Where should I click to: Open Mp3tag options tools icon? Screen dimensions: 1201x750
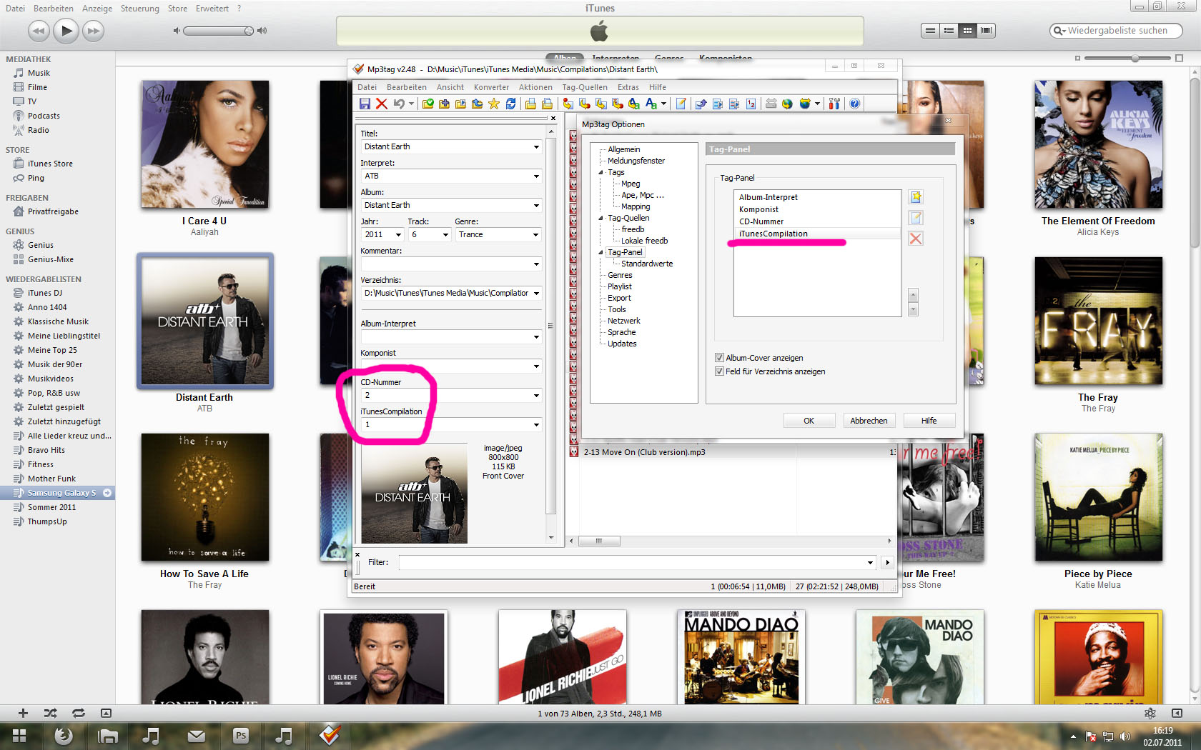coord(834,104)
